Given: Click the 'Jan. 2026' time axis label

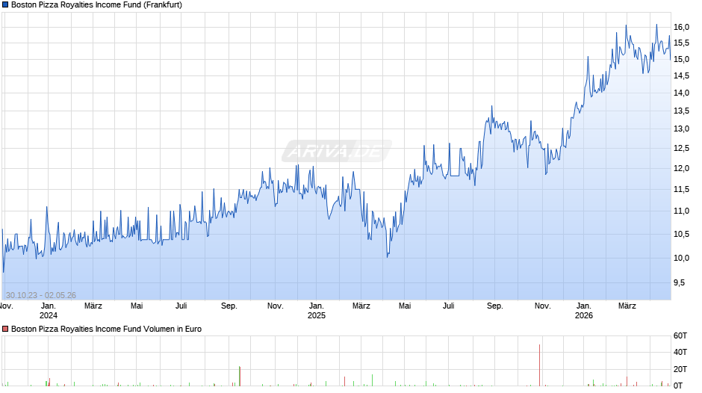Looking at the screenshot, I should [x=584, y=311].
